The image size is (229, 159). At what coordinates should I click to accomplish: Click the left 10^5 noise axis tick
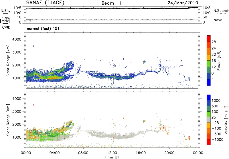[17, 8]
